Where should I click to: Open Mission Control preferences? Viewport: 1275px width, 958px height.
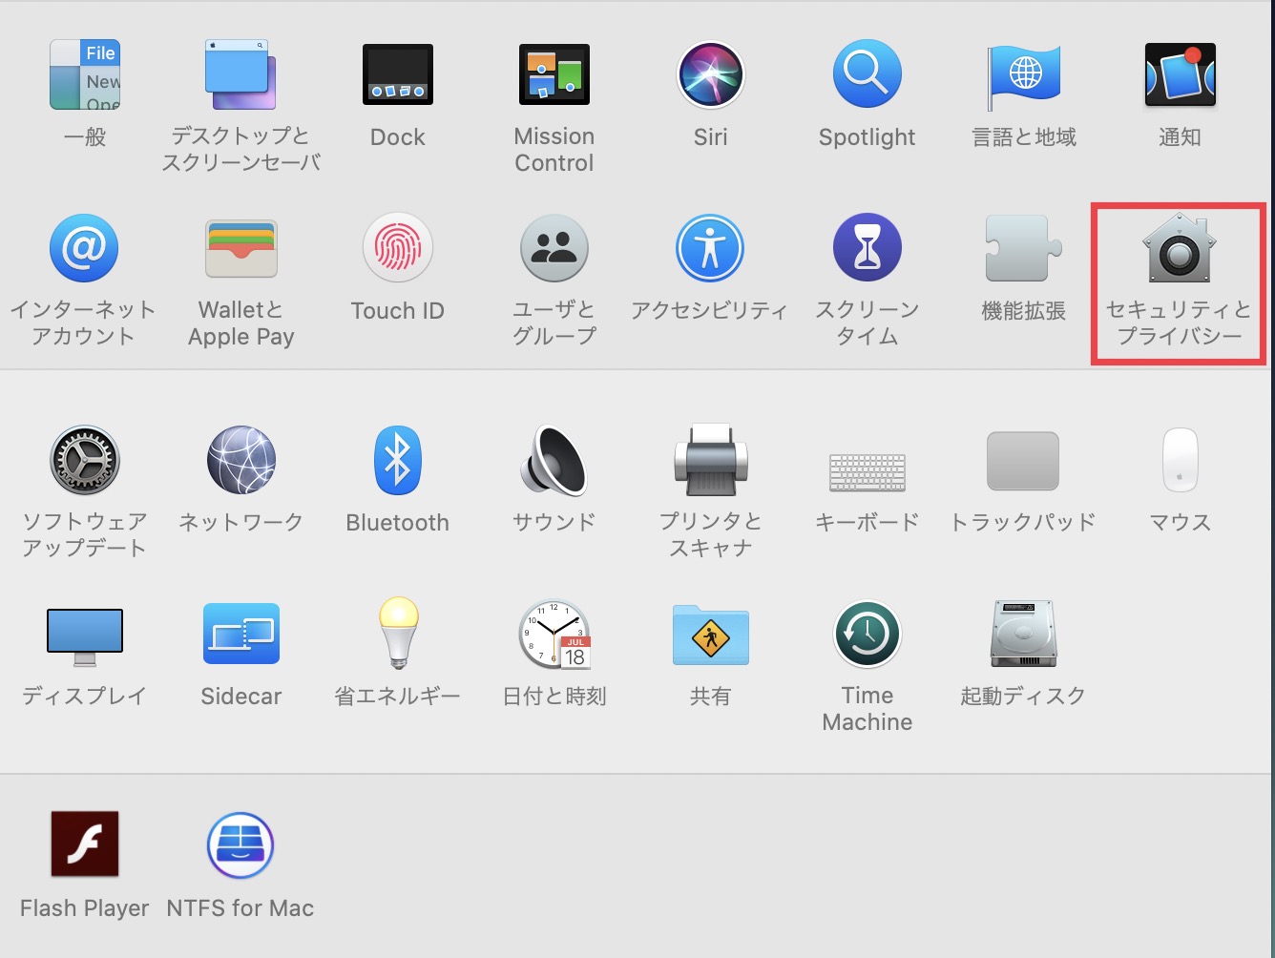tap(554, 74)
